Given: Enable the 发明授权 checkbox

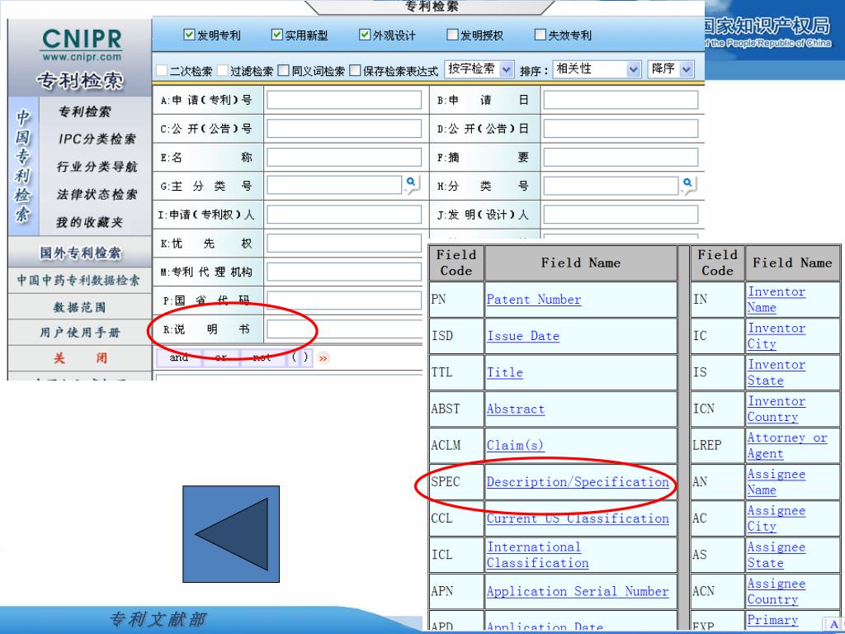Looking at the screenshot, I should pyautogui.click(x=452, y=35).
